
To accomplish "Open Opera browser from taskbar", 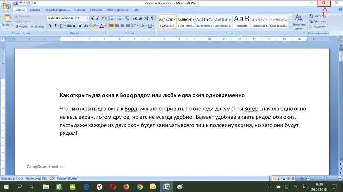I will (113, 187).
